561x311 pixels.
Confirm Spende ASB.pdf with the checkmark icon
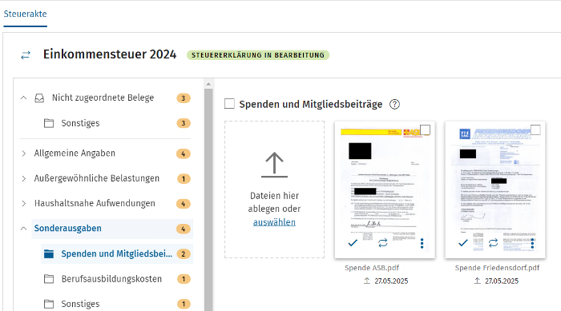[353, 243]
